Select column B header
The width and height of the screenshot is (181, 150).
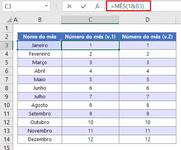40,20
